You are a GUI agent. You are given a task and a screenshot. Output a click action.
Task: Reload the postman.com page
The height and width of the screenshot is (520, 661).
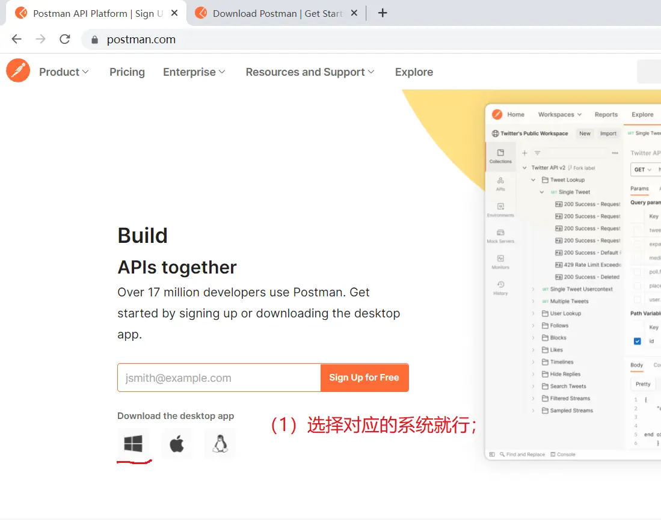pos(64,39)
